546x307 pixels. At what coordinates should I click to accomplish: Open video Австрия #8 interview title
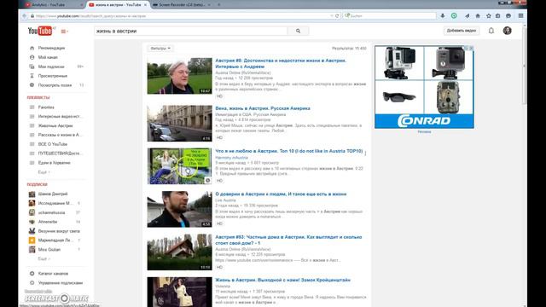pyautogui.click(x=281, y=63)
